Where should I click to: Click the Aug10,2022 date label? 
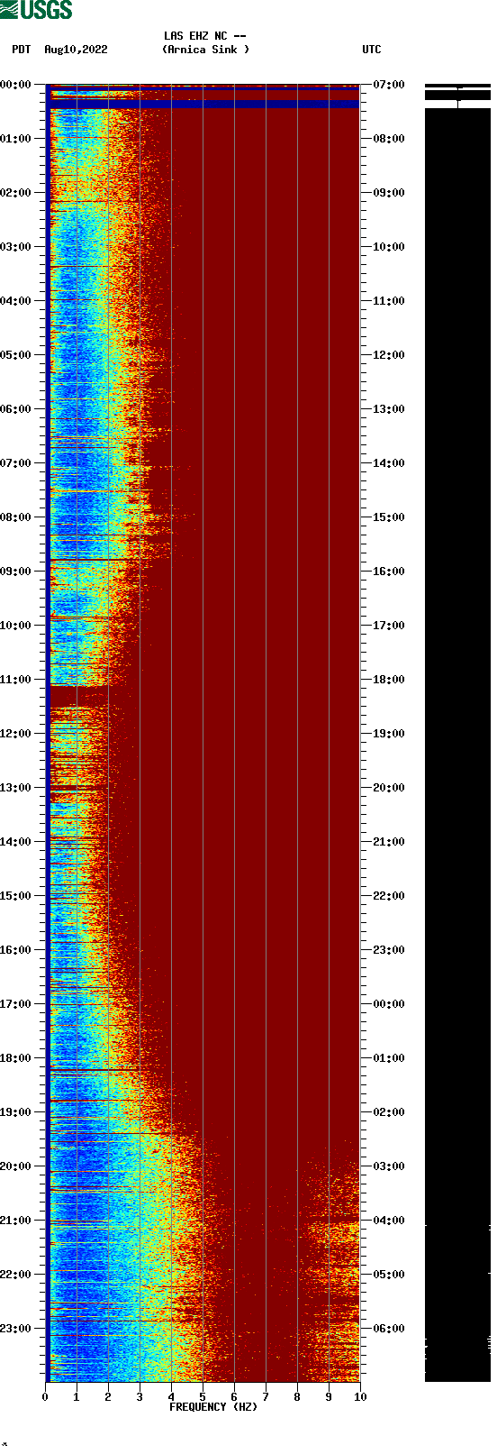coord(76,50)
